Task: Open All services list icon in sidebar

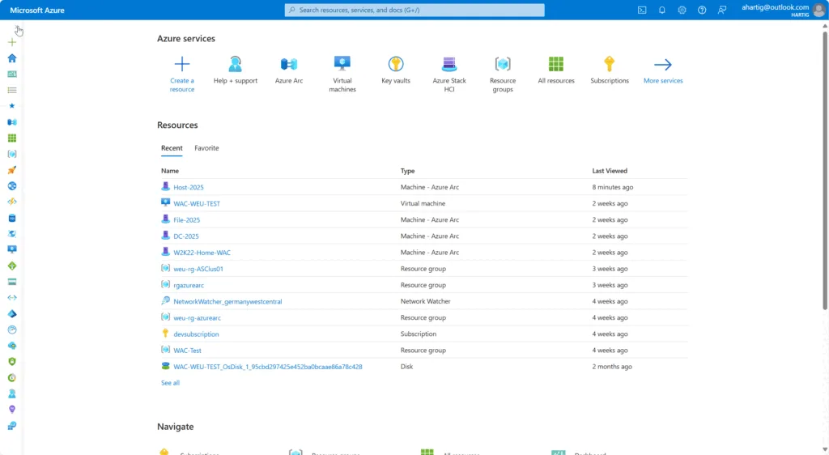Action: pos(11,90)
